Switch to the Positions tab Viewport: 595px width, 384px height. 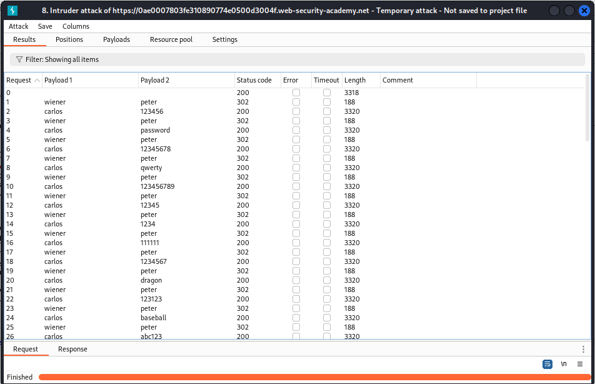click(x=69, y=39)
